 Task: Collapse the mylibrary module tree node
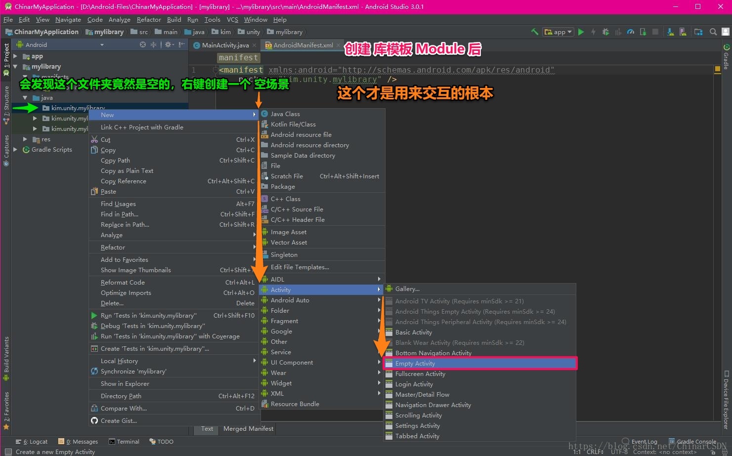pyautogui.click(x=16, y=67)
